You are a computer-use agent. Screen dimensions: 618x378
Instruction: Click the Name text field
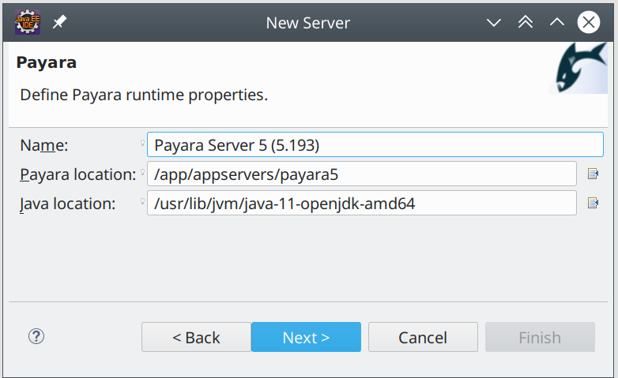(x=375, y=144)
